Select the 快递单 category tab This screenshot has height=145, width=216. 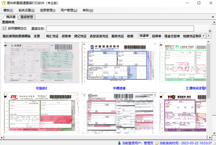tap(144, 36)
